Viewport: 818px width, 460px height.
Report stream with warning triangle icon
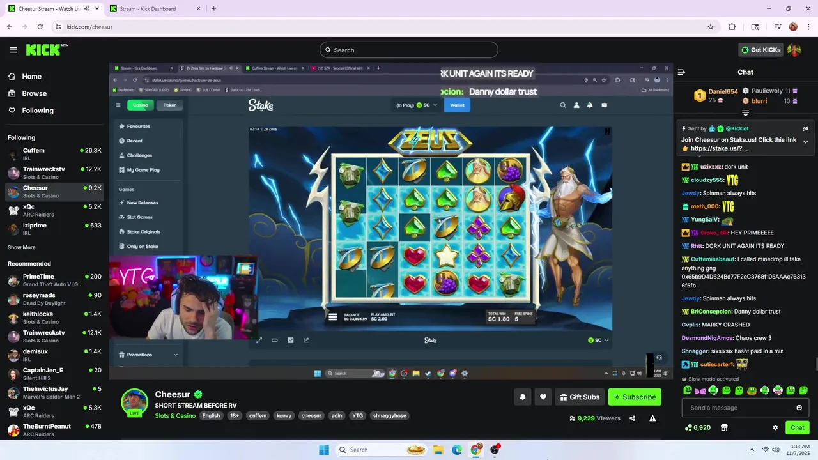pyautogui.click(x=652, y=418)
